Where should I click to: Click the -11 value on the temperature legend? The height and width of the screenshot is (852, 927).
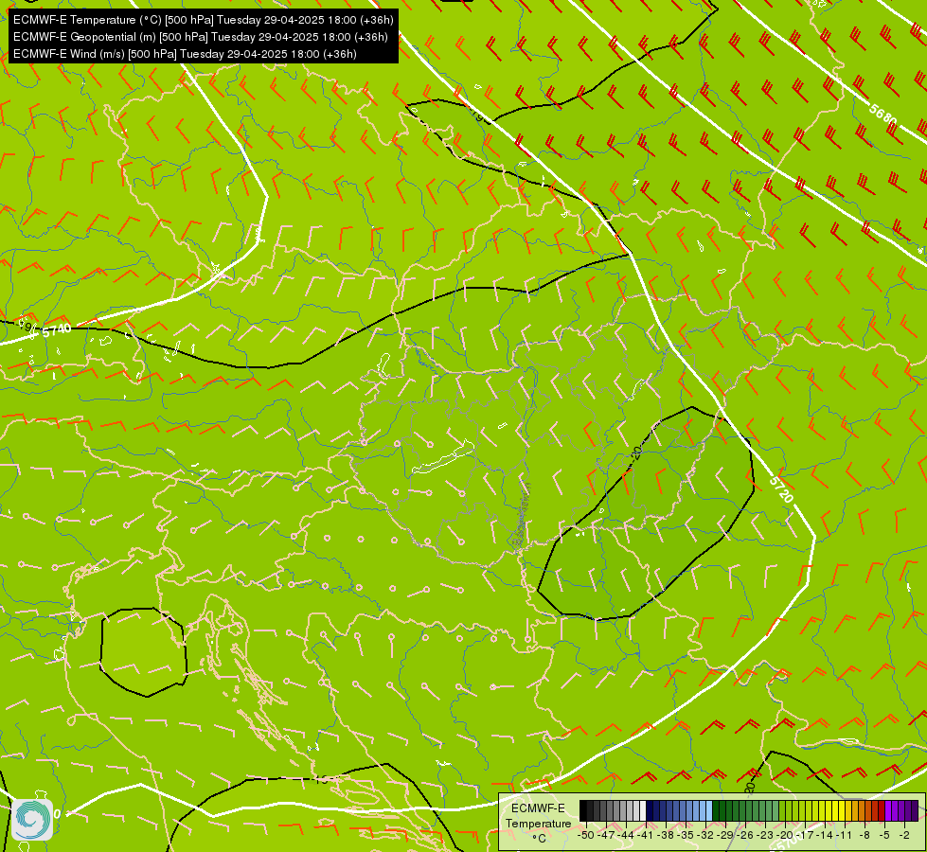click(x=844, y=836)
